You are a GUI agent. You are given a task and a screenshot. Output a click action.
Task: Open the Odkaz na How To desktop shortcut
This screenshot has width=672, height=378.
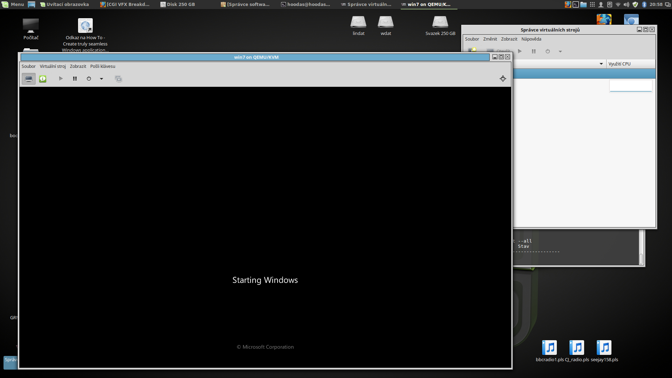pos(85,35)
